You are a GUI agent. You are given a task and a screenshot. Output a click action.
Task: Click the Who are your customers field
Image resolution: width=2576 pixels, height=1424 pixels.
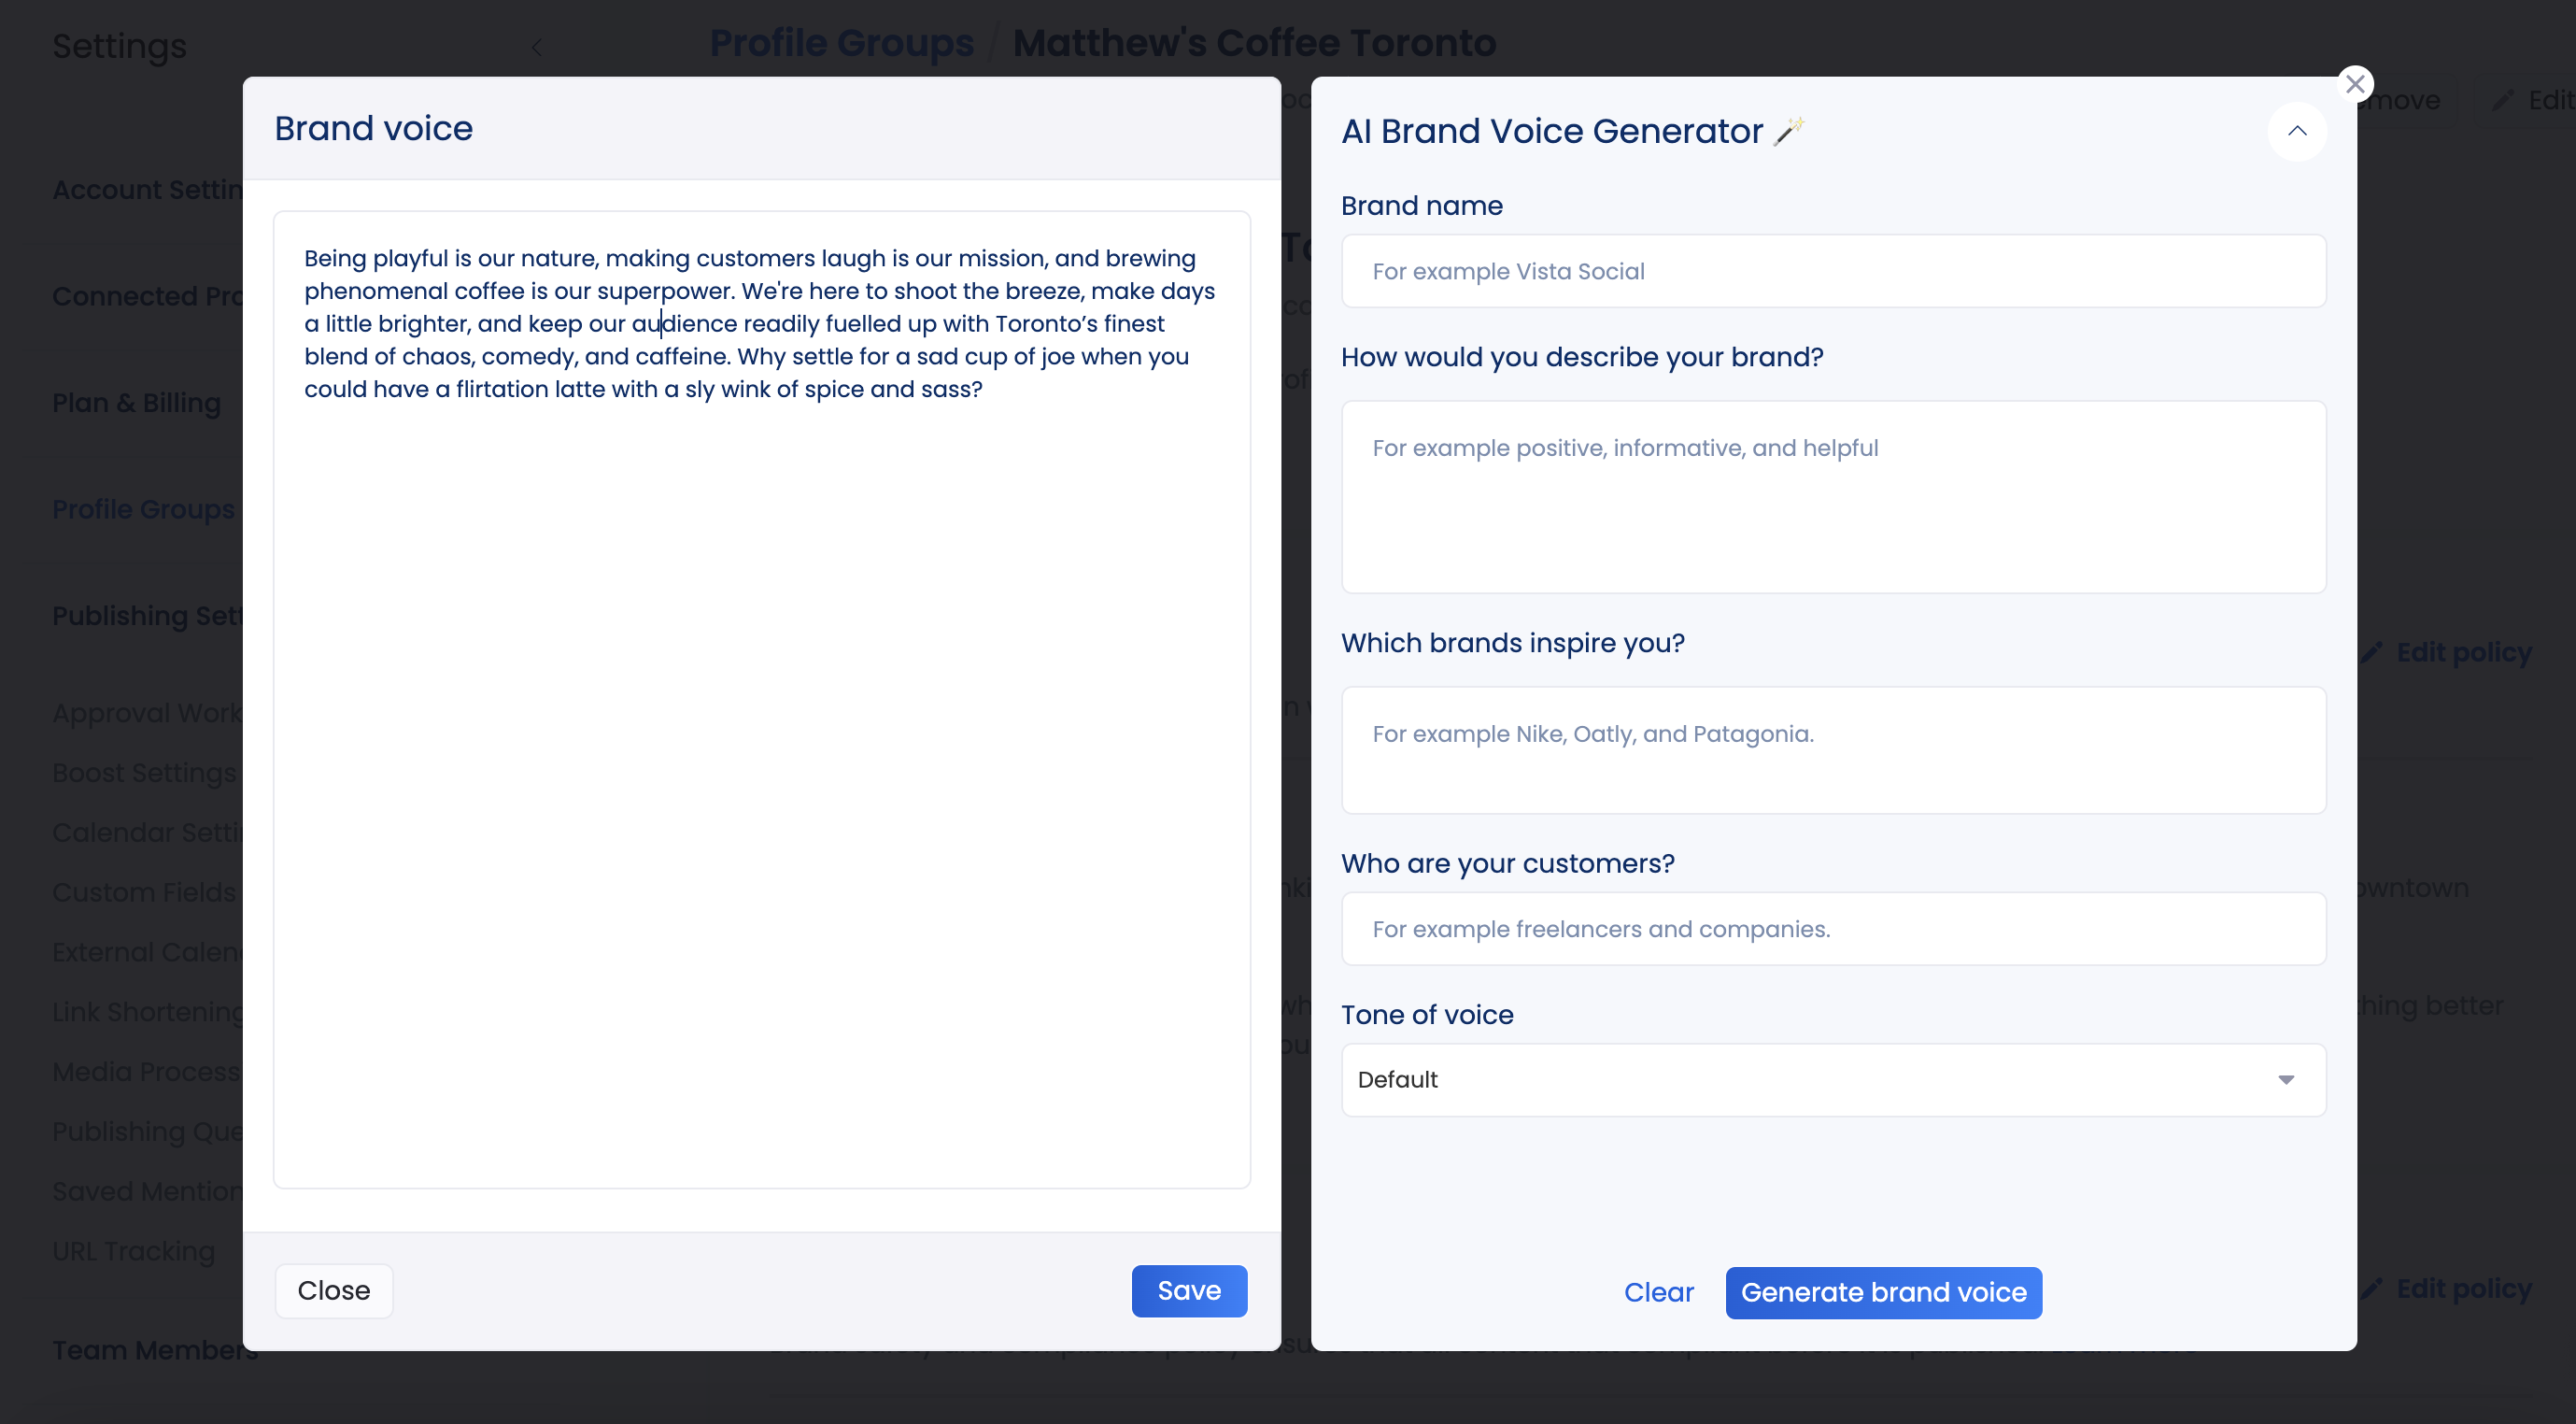(x=1833, y=929)
